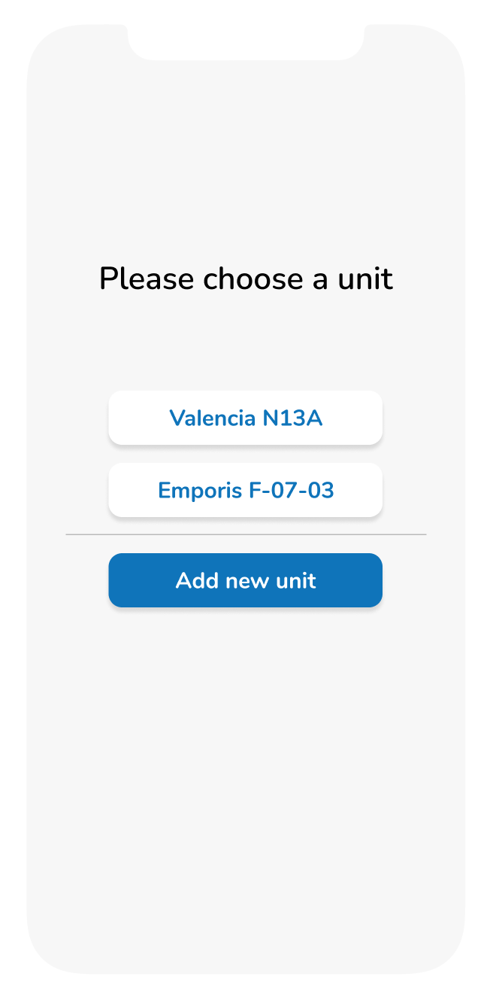Click the word unit in the heading
493x998 pixels.
[364, 278]
